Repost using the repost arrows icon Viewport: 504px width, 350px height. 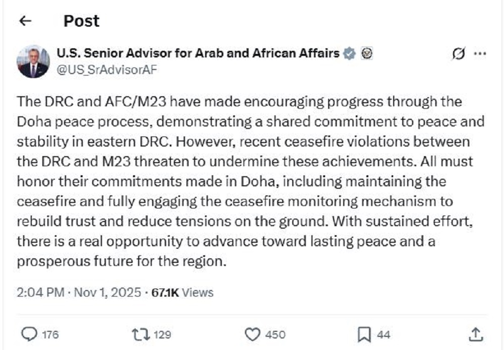click(138, 334)
